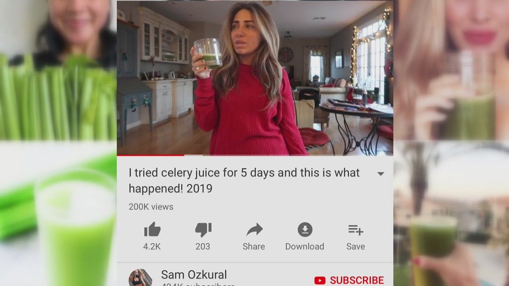Subscribe to Sam Ozkural channel

tap(349, 280)
